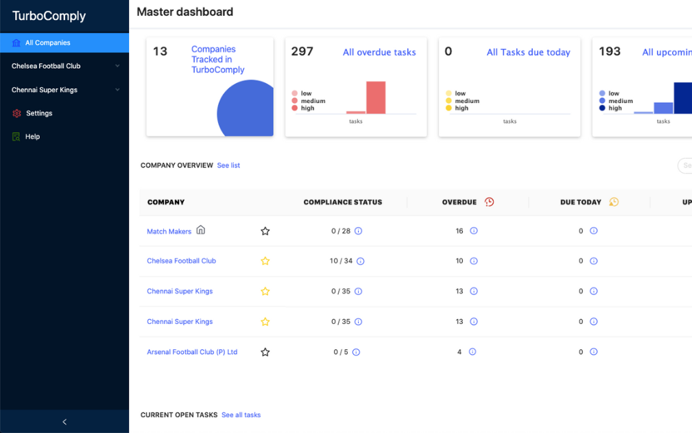Image resolution: width=692 pixels, height=433 pixels.
Task: Expand the Chelsea Football Club sidebar menu
Action: click(x=117, y=66)
